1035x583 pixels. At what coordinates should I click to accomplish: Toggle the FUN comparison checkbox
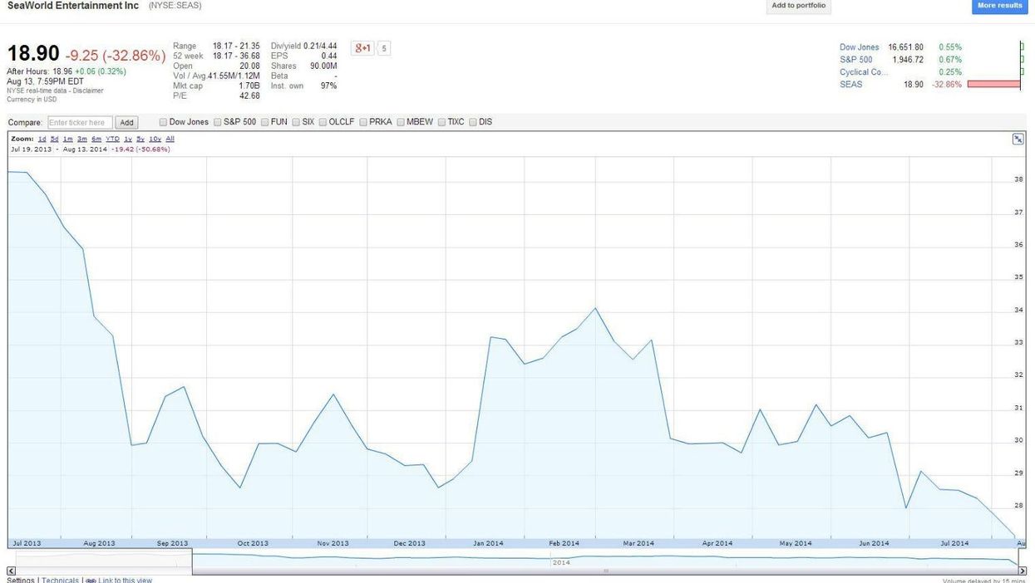click(x=264, y=122)
